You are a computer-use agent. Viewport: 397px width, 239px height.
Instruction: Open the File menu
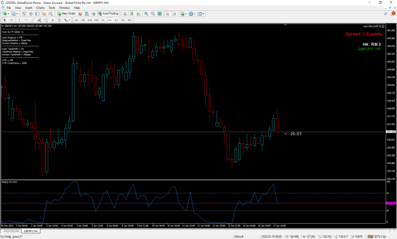[9, 8]
